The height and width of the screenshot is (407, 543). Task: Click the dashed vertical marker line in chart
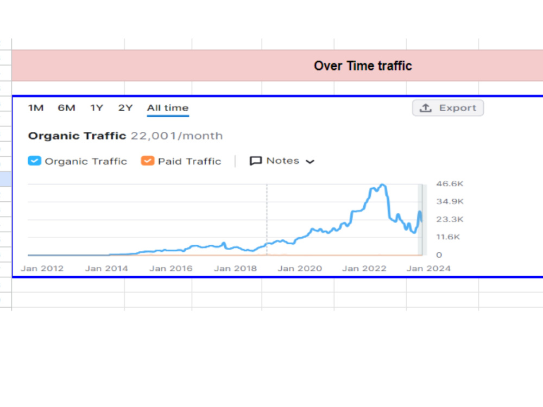pyautogui.click(x=267, y=220)
